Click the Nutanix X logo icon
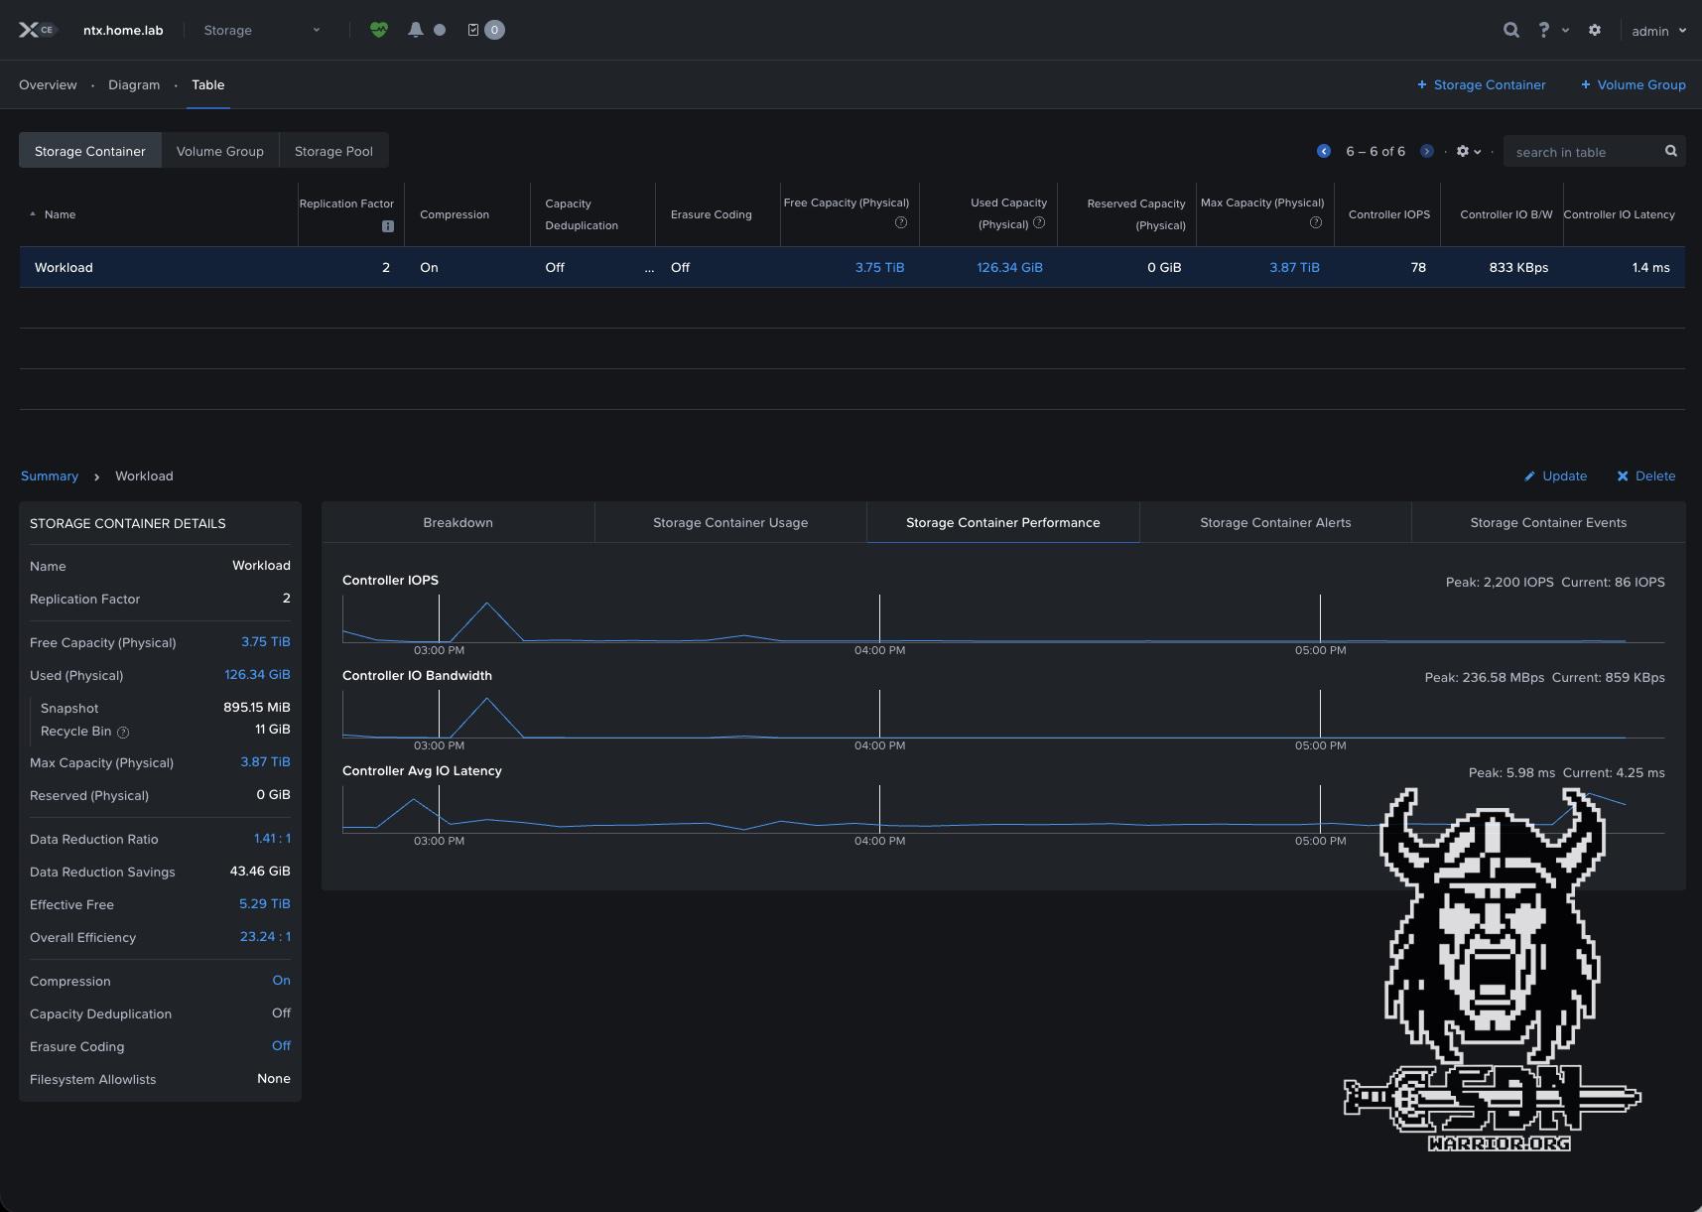The width and height of the screenshot is (1702, 1212). (x=29, y=30)
